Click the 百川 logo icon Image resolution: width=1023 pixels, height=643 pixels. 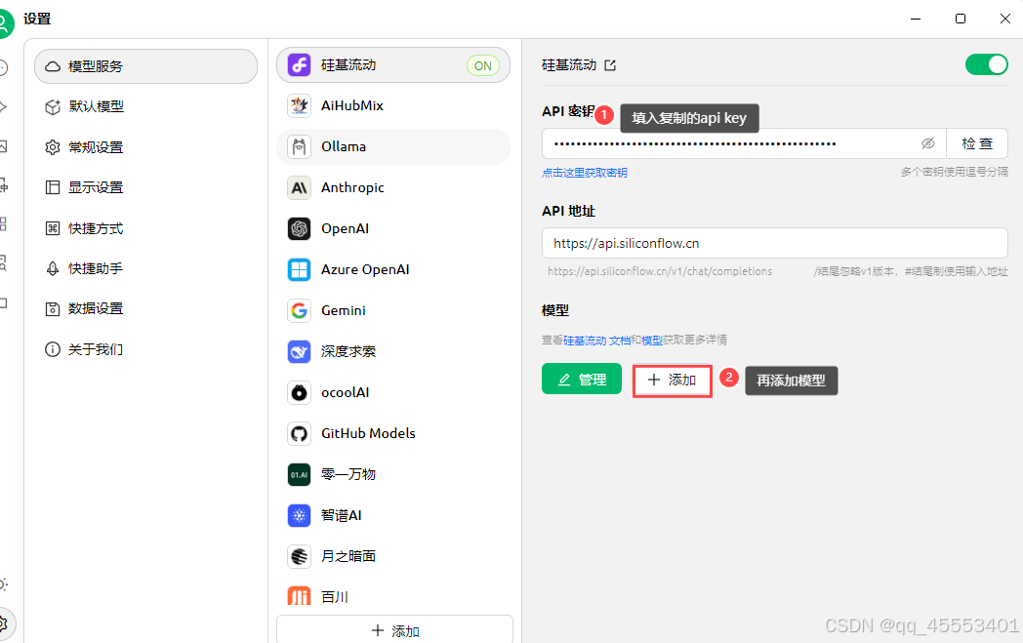point(299,596)
